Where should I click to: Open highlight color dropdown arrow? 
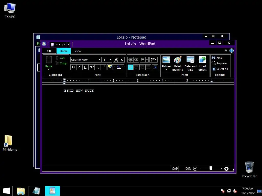point(114,67)
